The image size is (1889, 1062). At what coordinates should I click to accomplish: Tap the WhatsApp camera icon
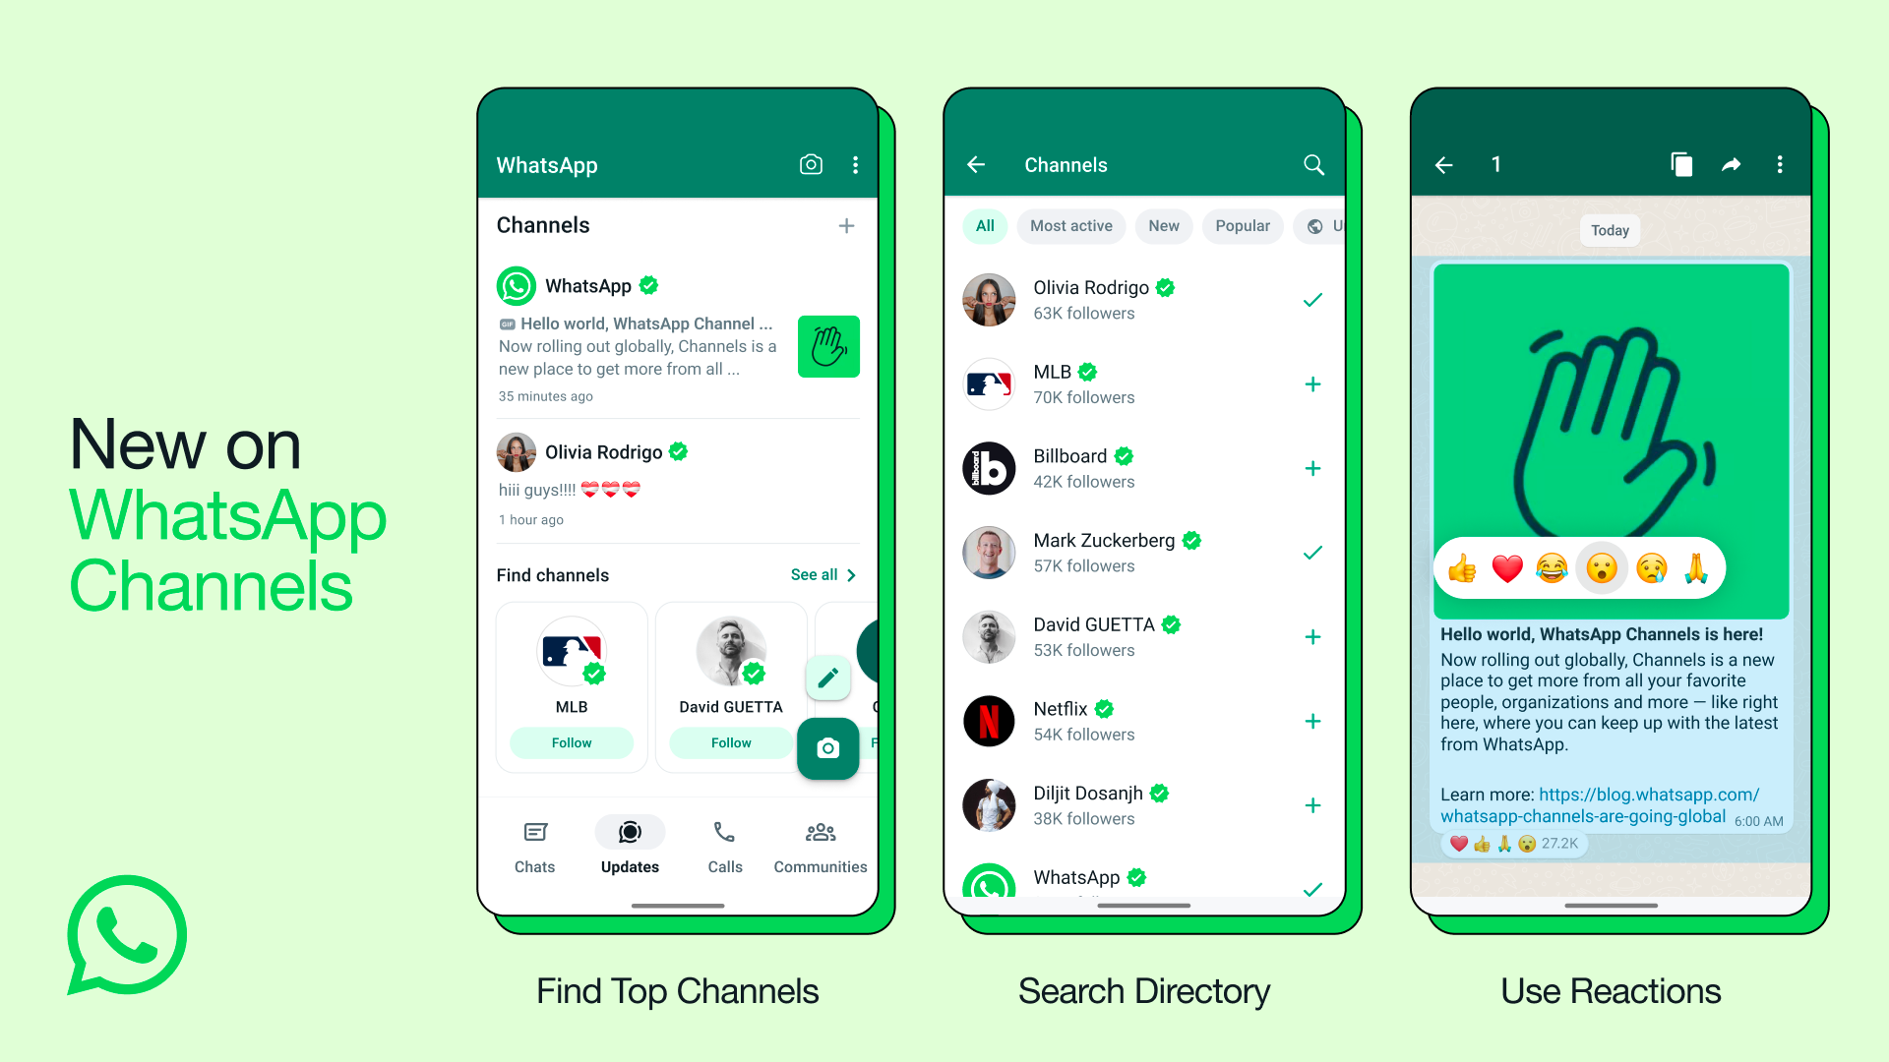(x=809, y=163)
